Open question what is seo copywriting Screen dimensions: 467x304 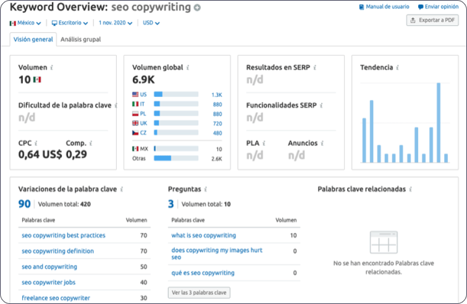(x=204, y=235)
